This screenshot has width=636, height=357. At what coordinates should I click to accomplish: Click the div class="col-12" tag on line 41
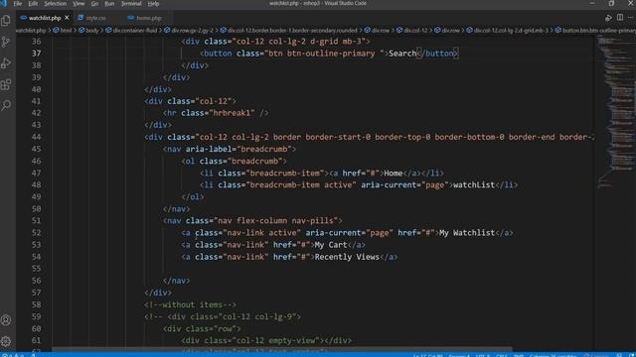click(x=190, y=101)
